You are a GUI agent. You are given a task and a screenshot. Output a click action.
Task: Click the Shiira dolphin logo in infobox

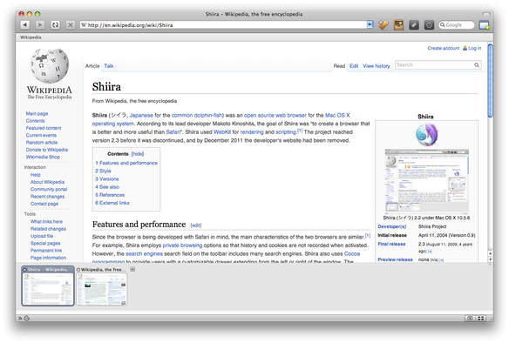point(426,135)
